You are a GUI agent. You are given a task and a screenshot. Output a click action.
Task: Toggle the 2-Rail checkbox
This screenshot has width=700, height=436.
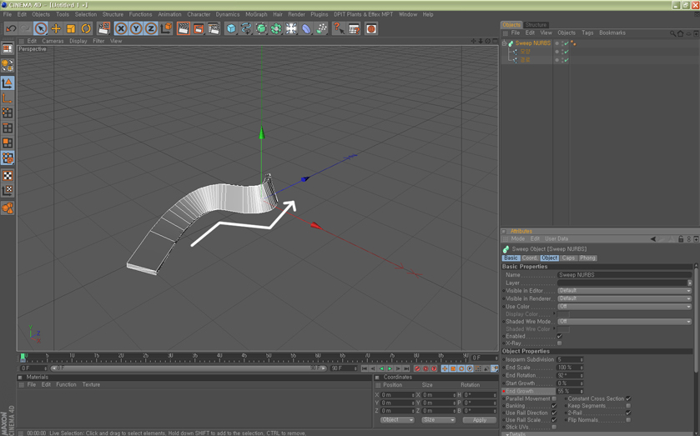pos(628,413)
